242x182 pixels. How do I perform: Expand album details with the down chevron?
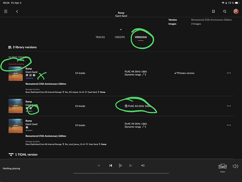pyautogui.click(x=121, y=29)
